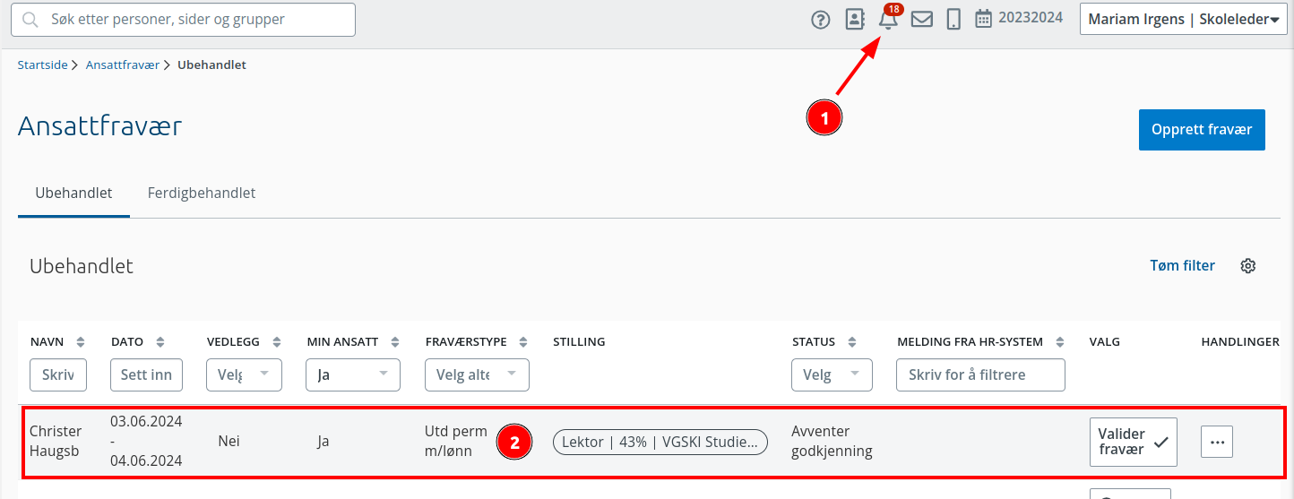Click the Avventer godkjenning status text

832,442
